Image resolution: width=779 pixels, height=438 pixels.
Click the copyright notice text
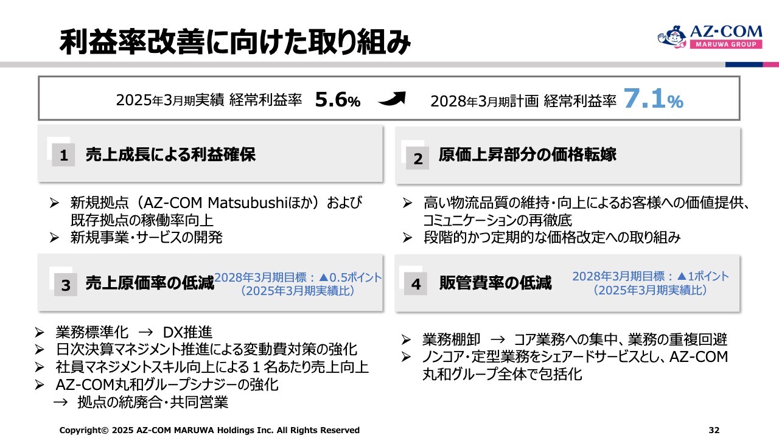tap(209, 430)
